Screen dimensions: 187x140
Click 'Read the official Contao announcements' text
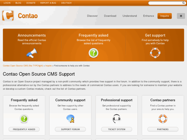[x=32, y=42]
